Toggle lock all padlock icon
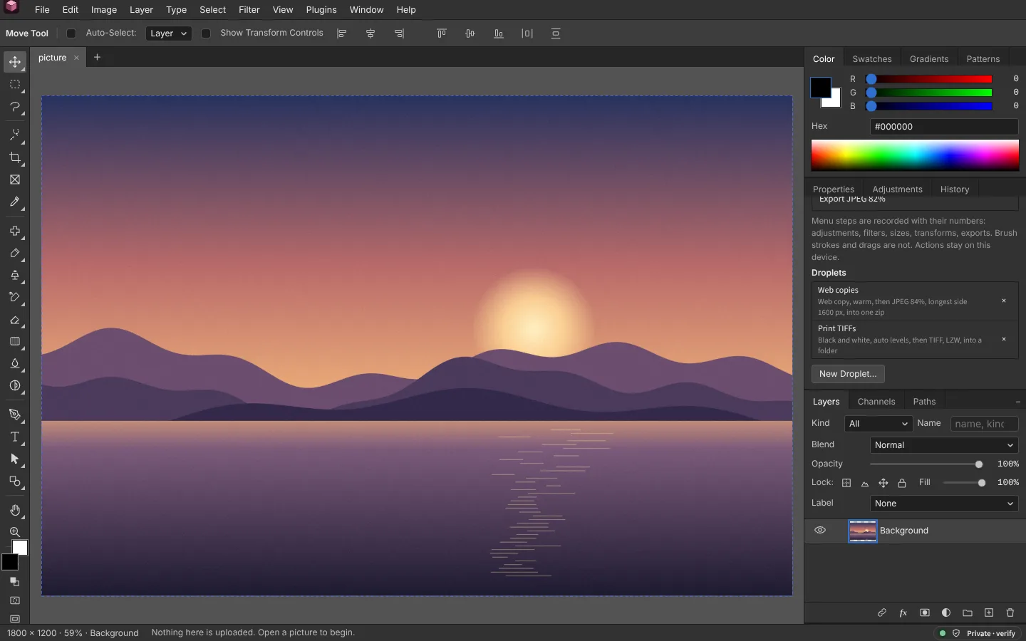The image size is (1026, 641). point(902,483)
